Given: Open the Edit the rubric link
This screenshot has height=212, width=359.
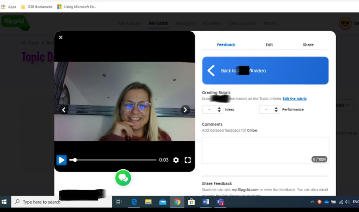Looking at the screenshot, I should pyautogui.click(x=295, y=99).
